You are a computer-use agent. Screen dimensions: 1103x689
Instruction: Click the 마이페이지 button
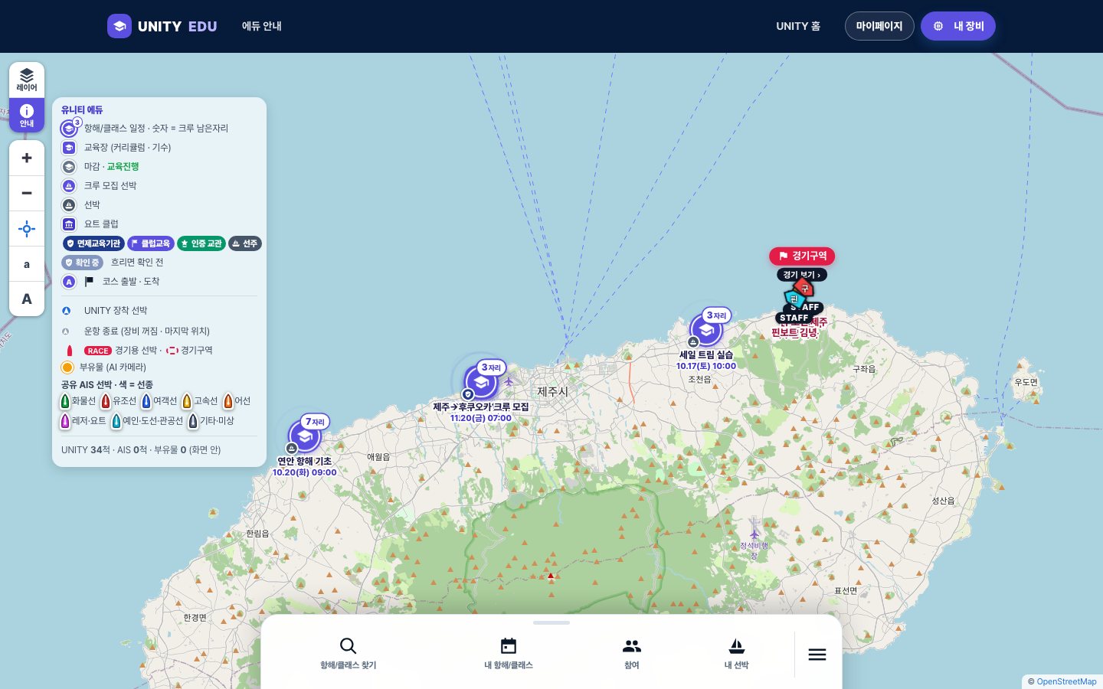coord(879,26)
